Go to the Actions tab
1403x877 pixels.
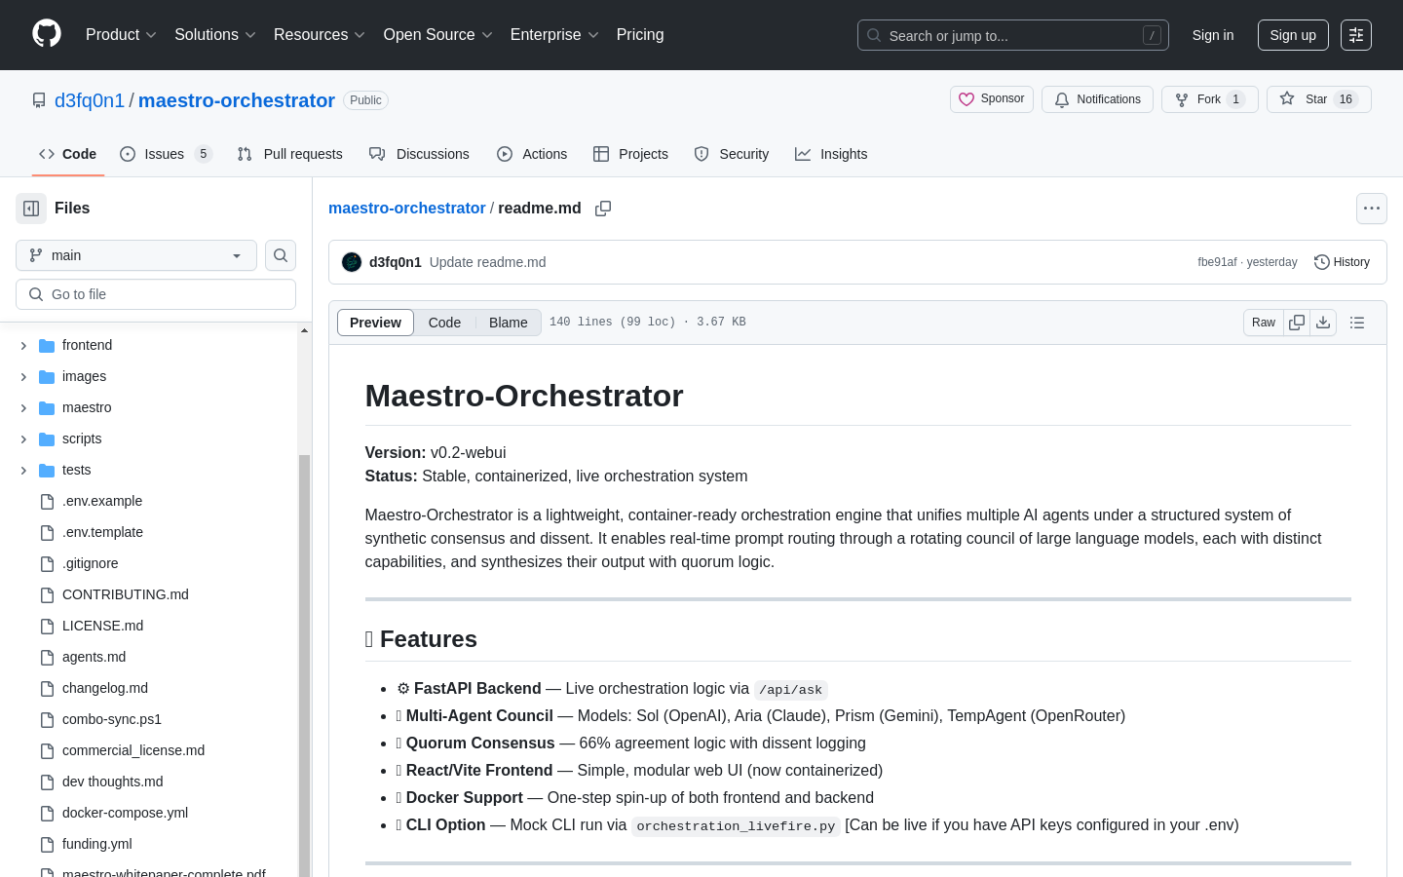click(532, 154)
